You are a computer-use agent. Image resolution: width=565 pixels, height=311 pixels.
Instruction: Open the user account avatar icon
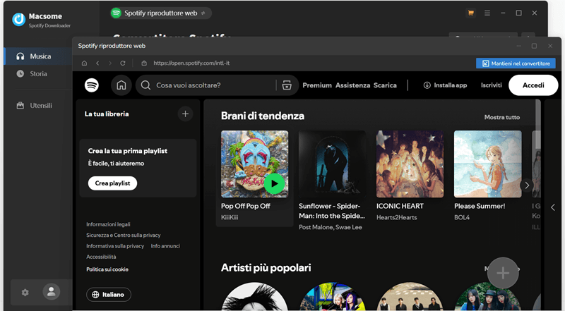click(51, 291)
